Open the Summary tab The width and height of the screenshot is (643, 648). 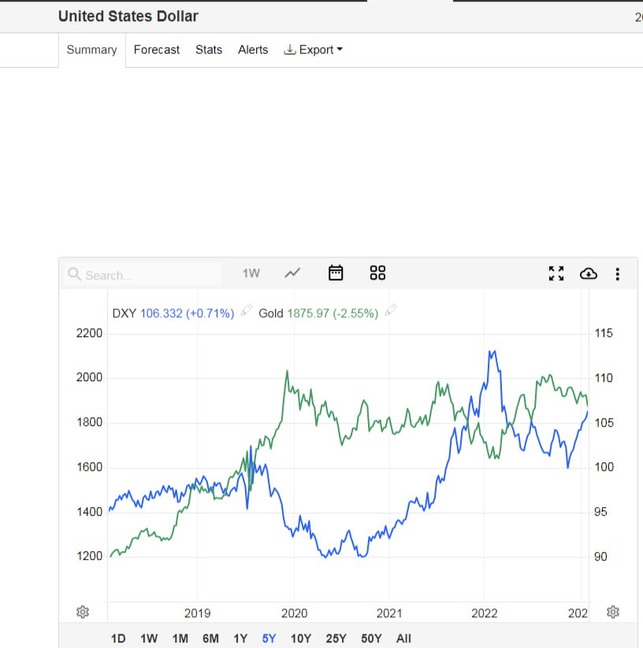click(x=91, y=50)
